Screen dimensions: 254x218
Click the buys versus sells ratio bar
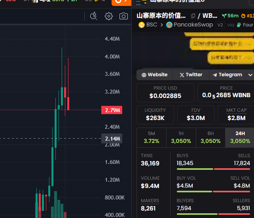[213, 169]
